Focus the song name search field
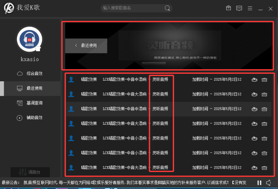This screenshot has height=189, width=278. click(x=136, y=8)
